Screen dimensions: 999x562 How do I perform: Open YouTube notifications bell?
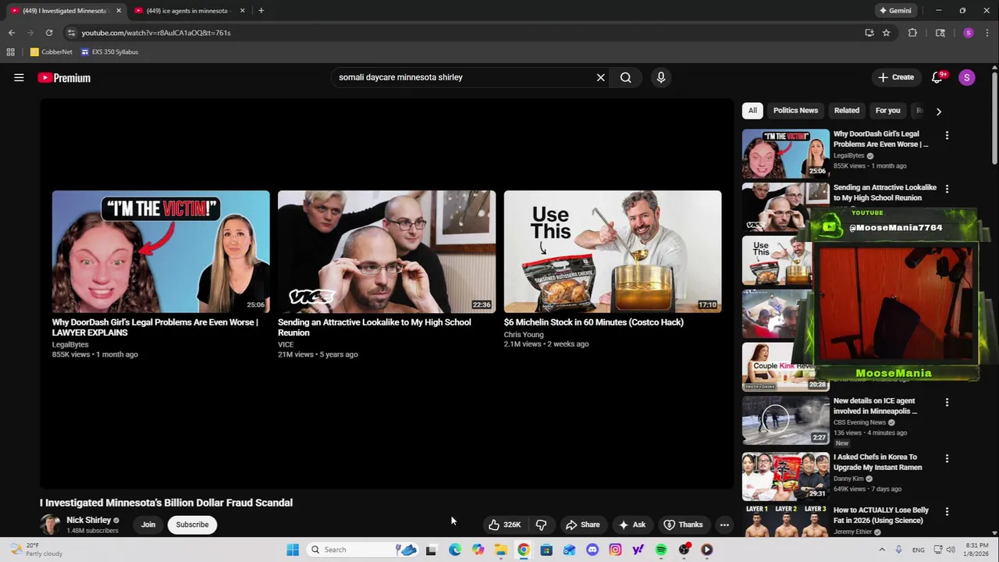pyautogui.click(x=938, y=77)
